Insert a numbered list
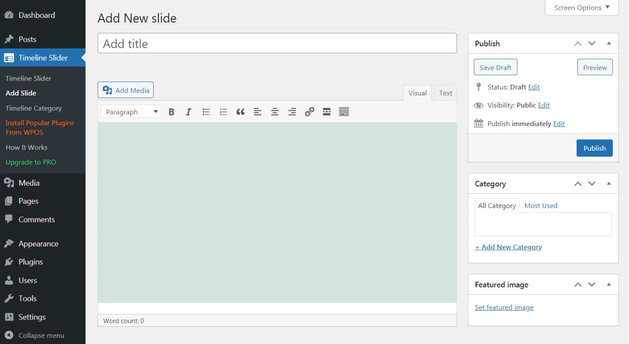The height and width of the screenshot is (344, 629). (223, 111)
